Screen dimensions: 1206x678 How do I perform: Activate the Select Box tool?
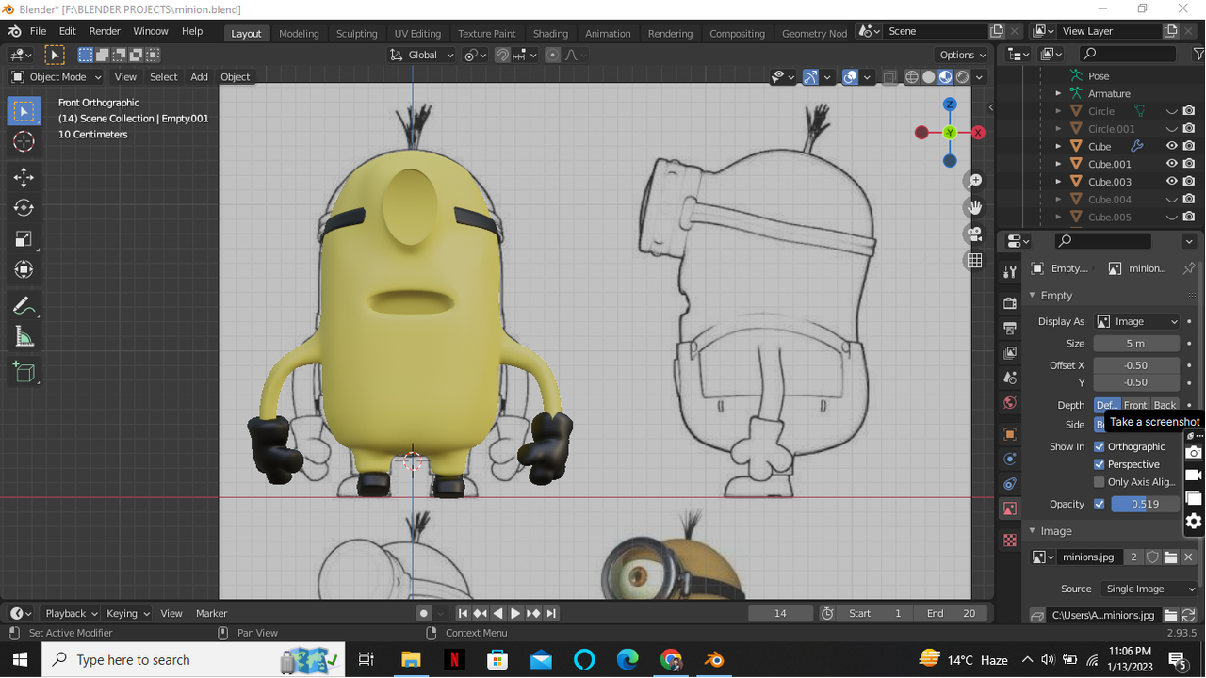[24, 110]
